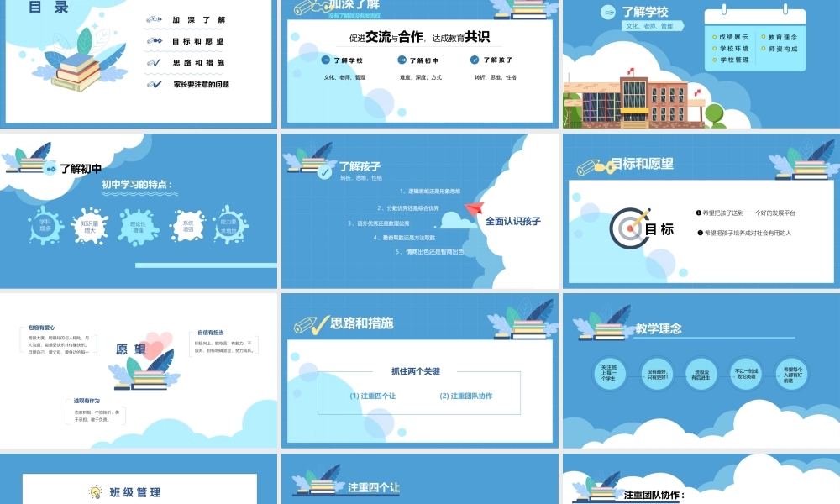This screenshot has width=840, height=504.
Task: Open the 初中学习的特点 slide thumbnail
Action: coord(139,211)
